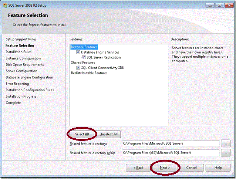Click the Setup Support Rules step
The image size is (236, 179).
[21, 39]
